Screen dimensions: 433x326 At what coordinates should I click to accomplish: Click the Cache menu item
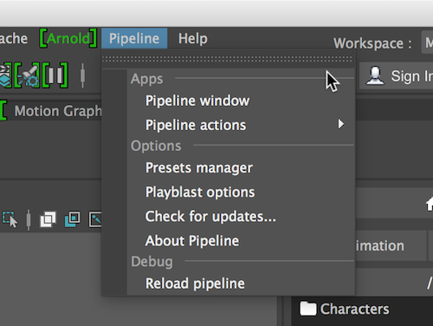14,38
